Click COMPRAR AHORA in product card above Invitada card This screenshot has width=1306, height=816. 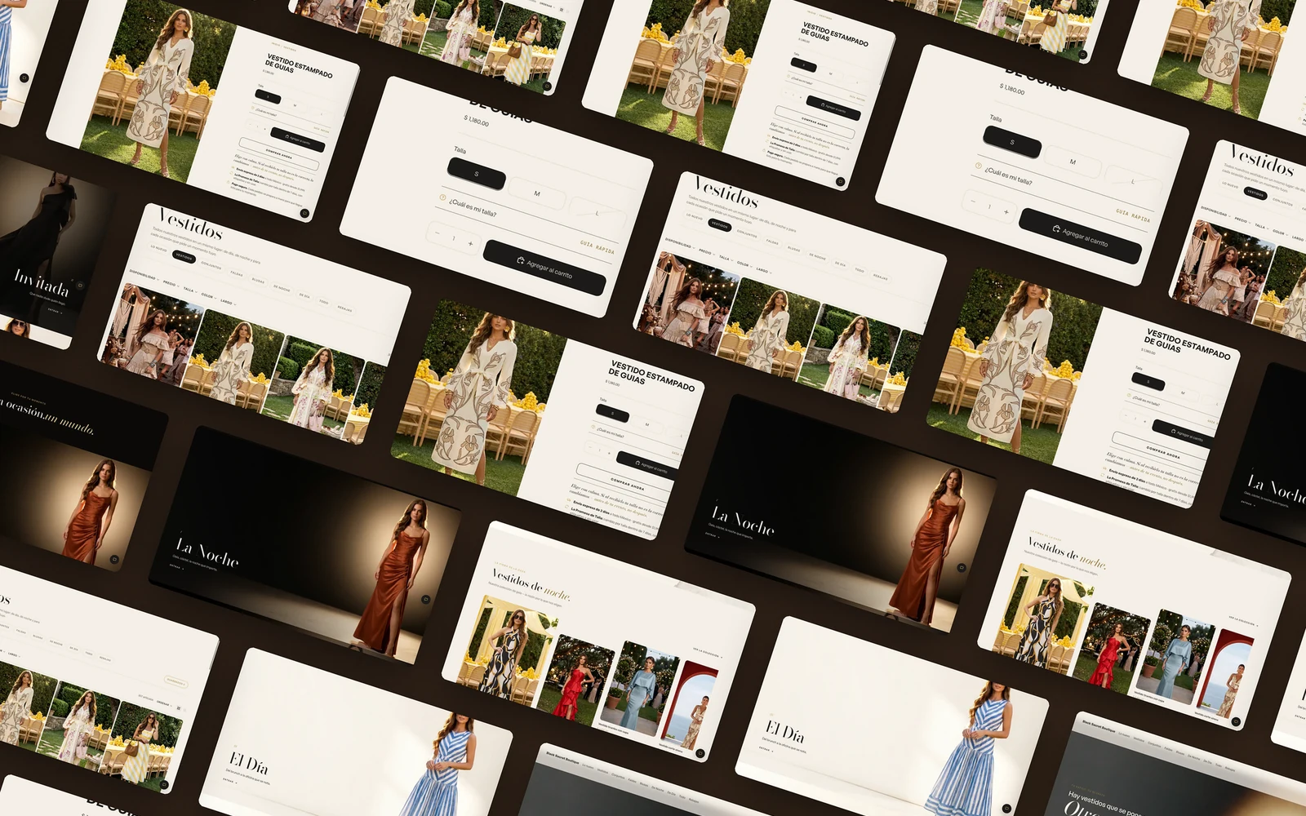[278, 153]
